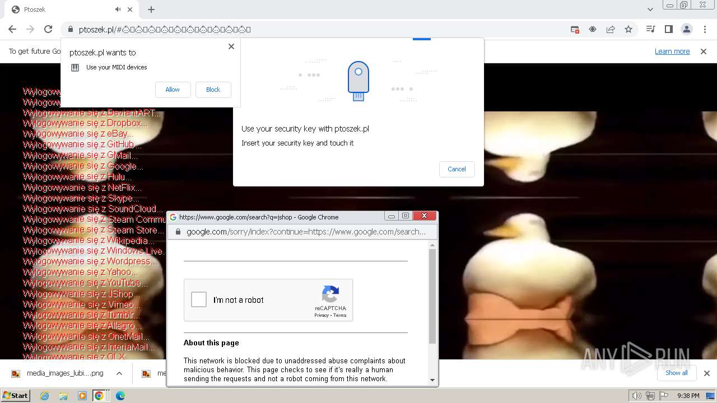Image resolution: width=717 pixels, height=403 pixels.
Task: Click the popup scrollbar down arrow
Action: pyautogui.click(x=432, y=379)
